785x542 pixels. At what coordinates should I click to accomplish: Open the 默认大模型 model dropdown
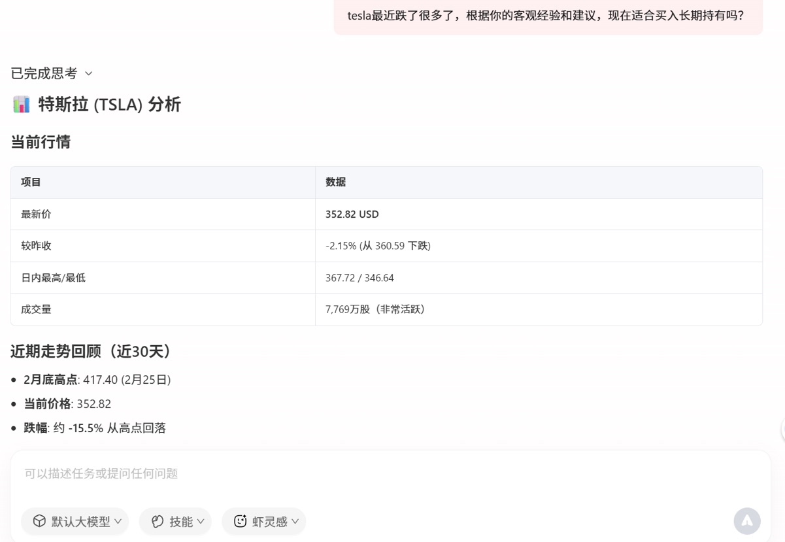pyautogui.click(x=75, y=521)
